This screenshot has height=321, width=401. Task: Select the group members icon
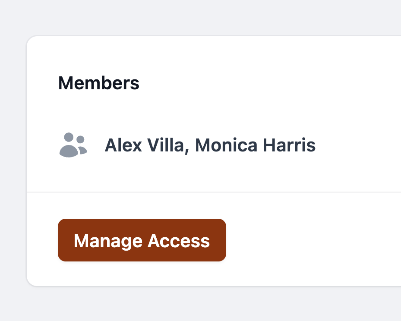click(x=73, y=145)
